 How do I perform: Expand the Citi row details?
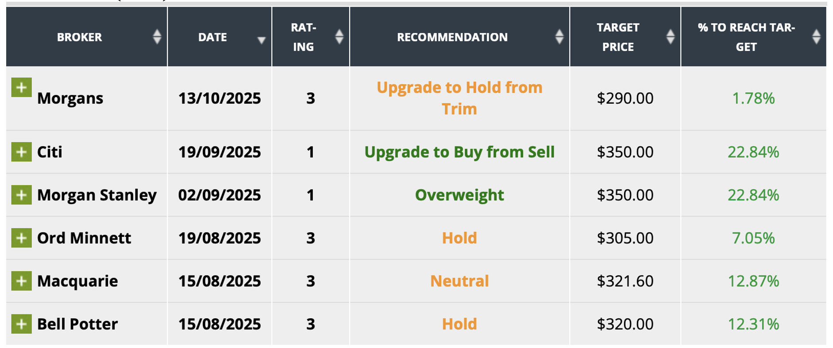pos(21,152)
